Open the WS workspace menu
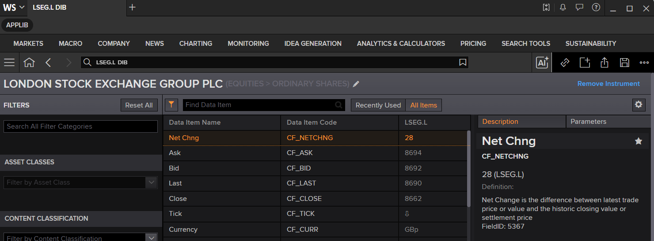The image size is (654, 241). (14, 7)
